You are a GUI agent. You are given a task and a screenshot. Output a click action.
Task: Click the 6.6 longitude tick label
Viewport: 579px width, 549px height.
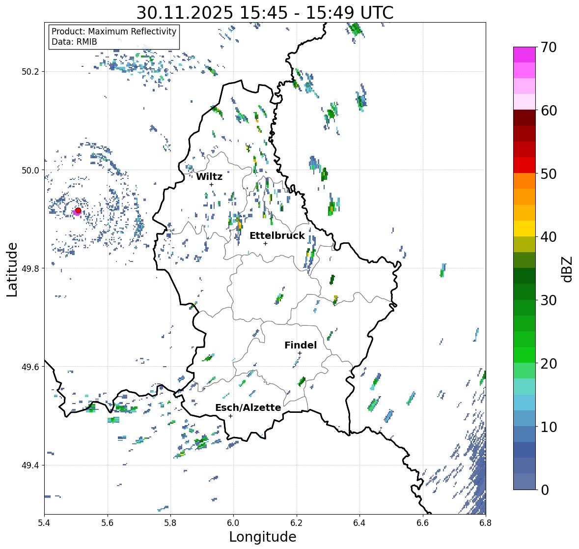423,522
